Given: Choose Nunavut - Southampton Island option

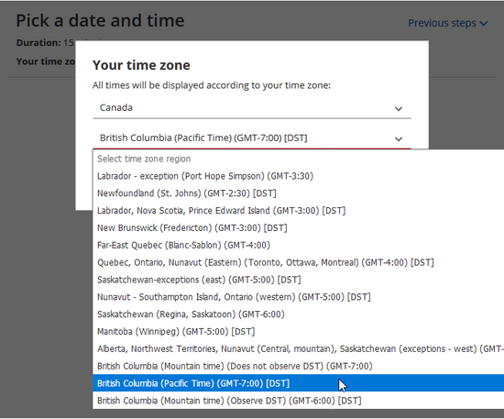Looking at the screenshot, I should (x=299, y=297).
